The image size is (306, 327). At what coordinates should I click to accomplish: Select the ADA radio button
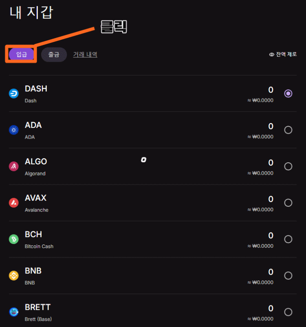pos(288,130)
